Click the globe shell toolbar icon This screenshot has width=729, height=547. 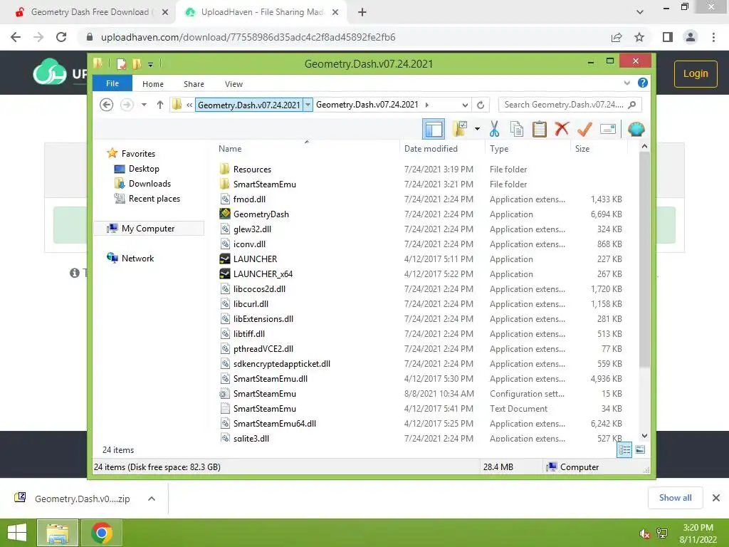tap(636, 129)
